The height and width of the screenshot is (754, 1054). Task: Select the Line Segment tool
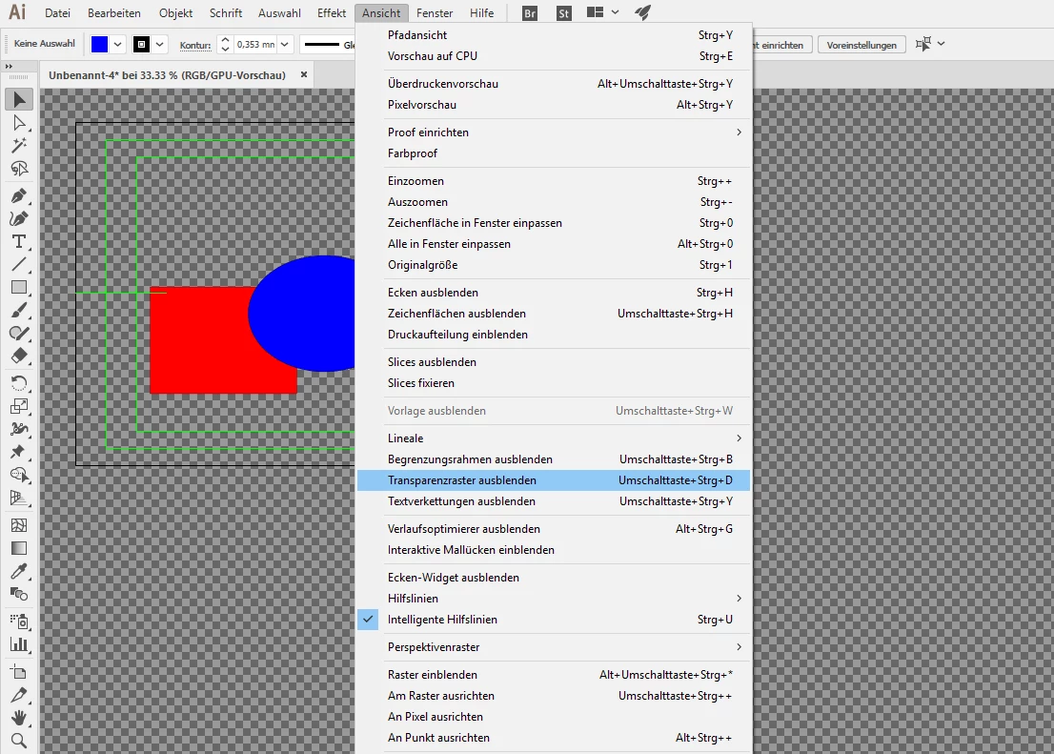tap(19, 264)
